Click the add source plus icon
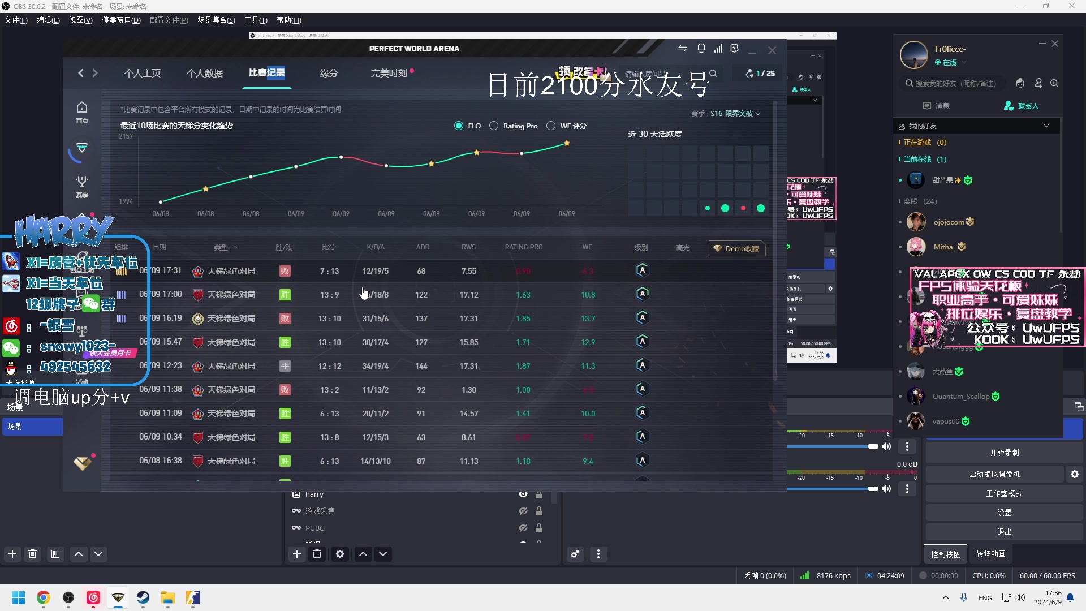This screenshot has width=1086, height=611. click(296, 554)
